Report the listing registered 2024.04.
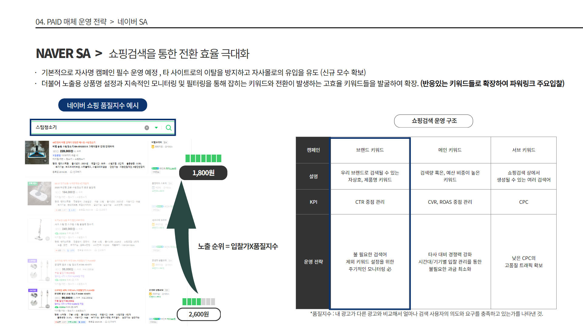 111,322
